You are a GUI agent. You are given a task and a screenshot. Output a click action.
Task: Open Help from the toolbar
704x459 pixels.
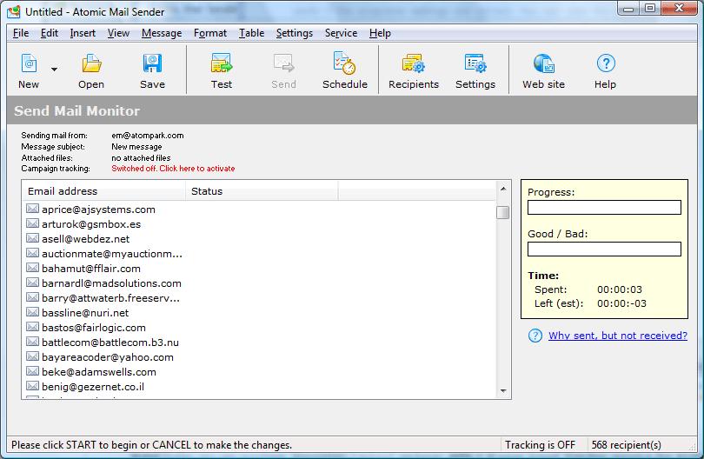[x=606, y=63]
